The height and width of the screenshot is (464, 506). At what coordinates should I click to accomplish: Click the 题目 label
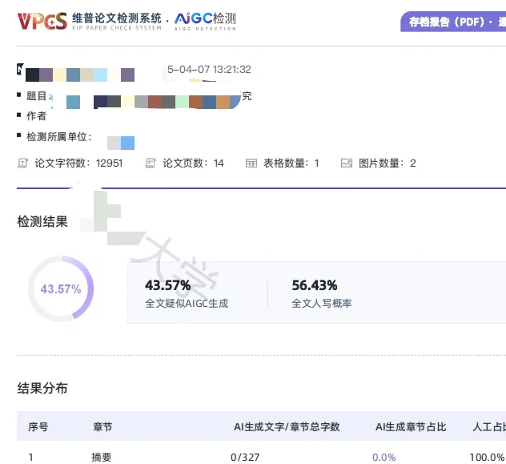pyautogui.click(x=37, y=96)
